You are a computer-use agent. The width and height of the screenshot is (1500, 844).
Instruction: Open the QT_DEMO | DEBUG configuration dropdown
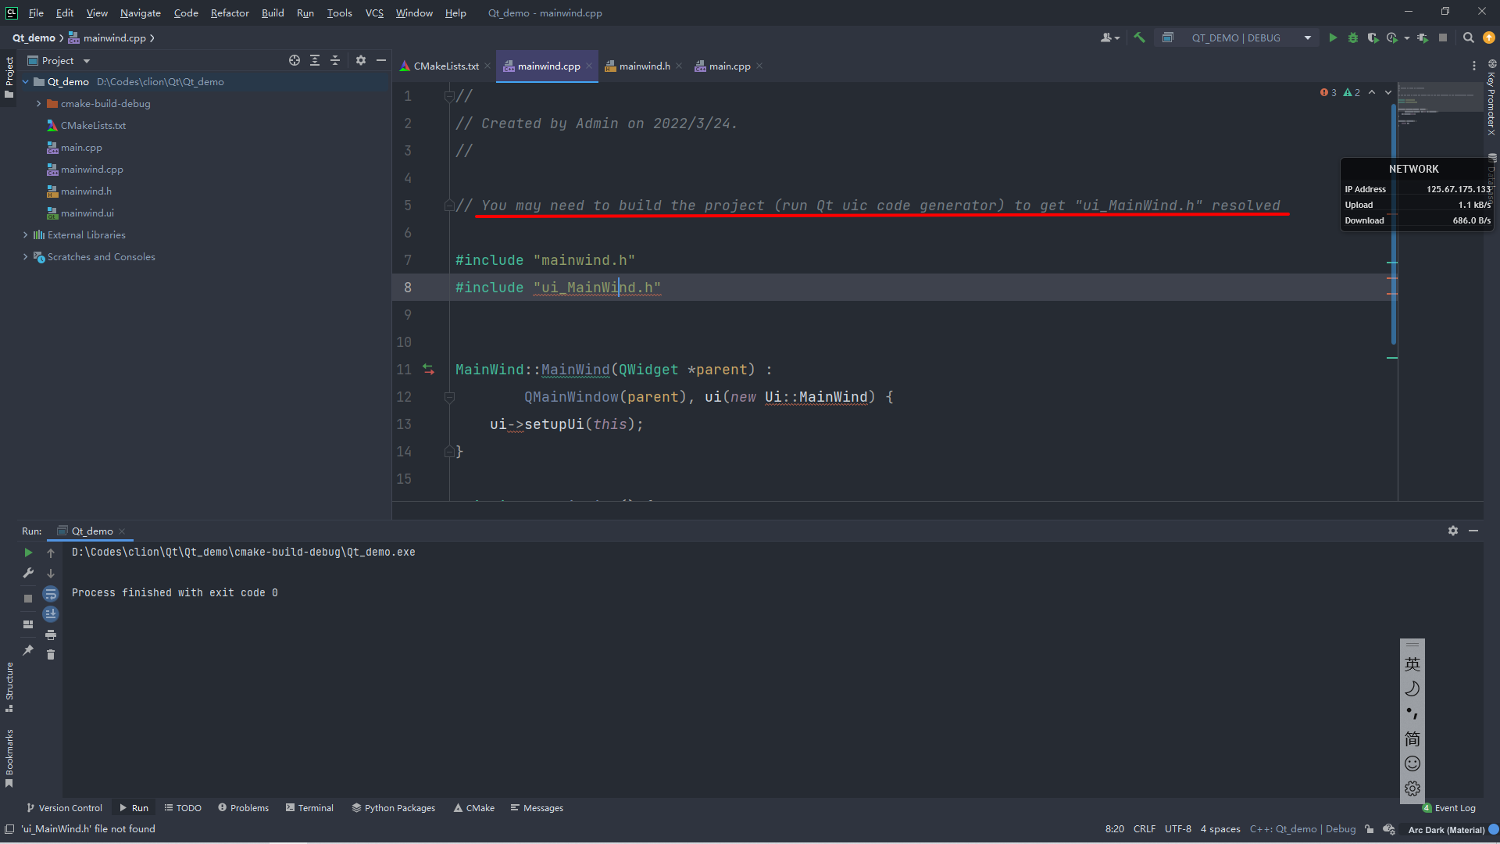[1237, 38]
